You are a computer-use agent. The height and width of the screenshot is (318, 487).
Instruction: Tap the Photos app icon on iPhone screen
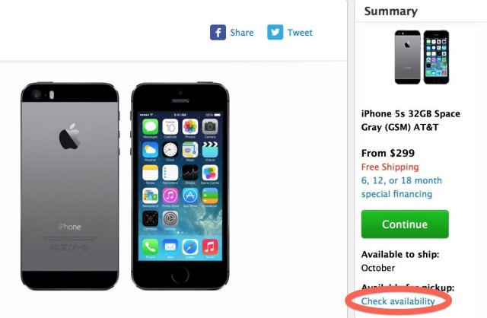[190, 127]
